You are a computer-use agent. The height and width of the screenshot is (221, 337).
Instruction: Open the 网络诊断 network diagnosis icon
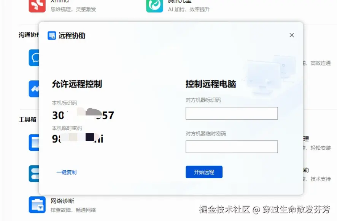pos(37,204)
